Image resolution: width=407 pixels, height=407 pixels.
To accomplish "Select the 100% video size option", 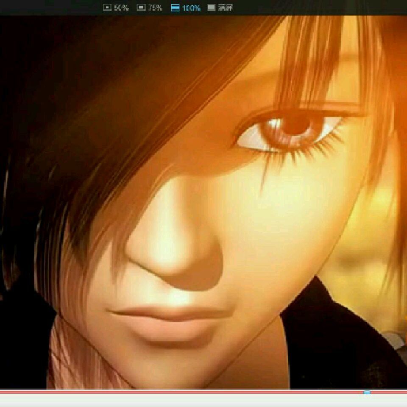I will click(x=186, y=8).
